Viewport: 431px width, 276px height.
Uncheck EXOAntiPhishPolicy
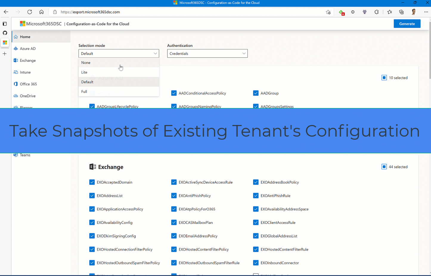(174, 196)
